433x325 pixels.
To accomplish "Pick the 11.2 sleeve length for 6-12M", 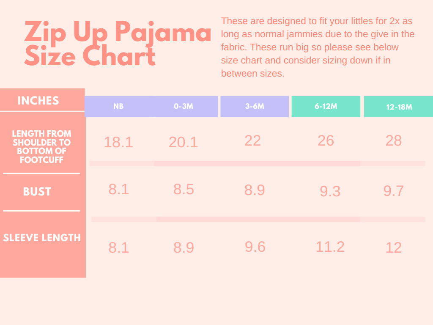I will coord(330,246).
